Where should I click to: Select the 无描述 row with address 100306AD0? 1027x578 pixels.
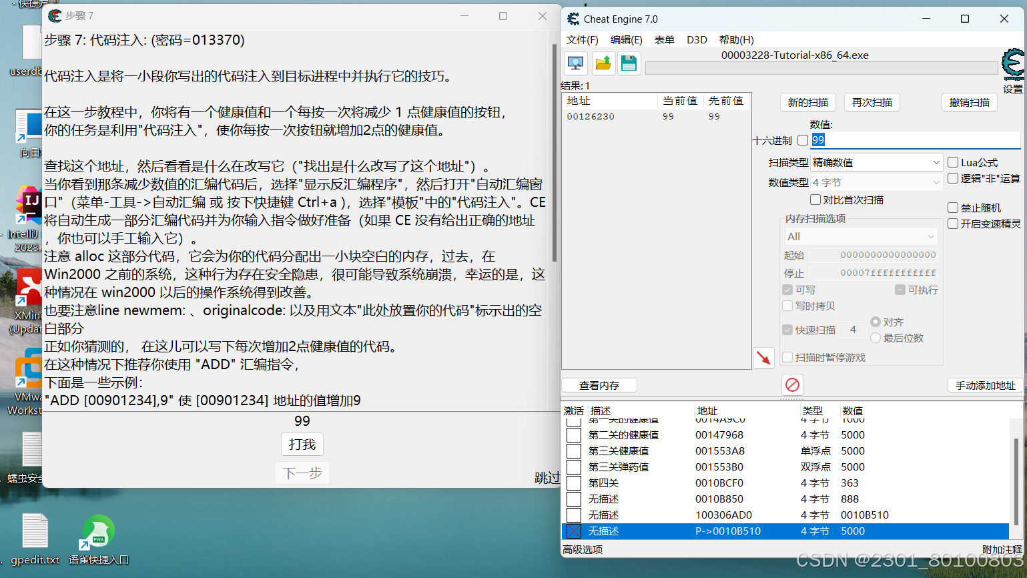(x=785, y=515)
